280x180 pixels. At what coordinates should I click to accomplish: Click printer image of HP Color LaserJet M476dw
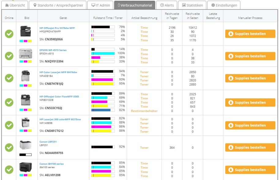(25, 76)
